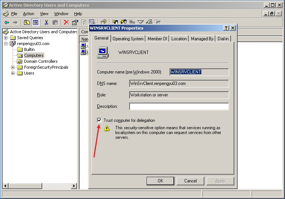Image resolution: width=285 pixels, height=199 pixels.
Task: Select ForeignSecurityPrincipals in the tree
Action: pos(46,67)
